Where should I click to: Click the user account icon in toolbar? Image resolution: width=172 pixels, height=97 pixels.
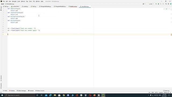(143, 4)
